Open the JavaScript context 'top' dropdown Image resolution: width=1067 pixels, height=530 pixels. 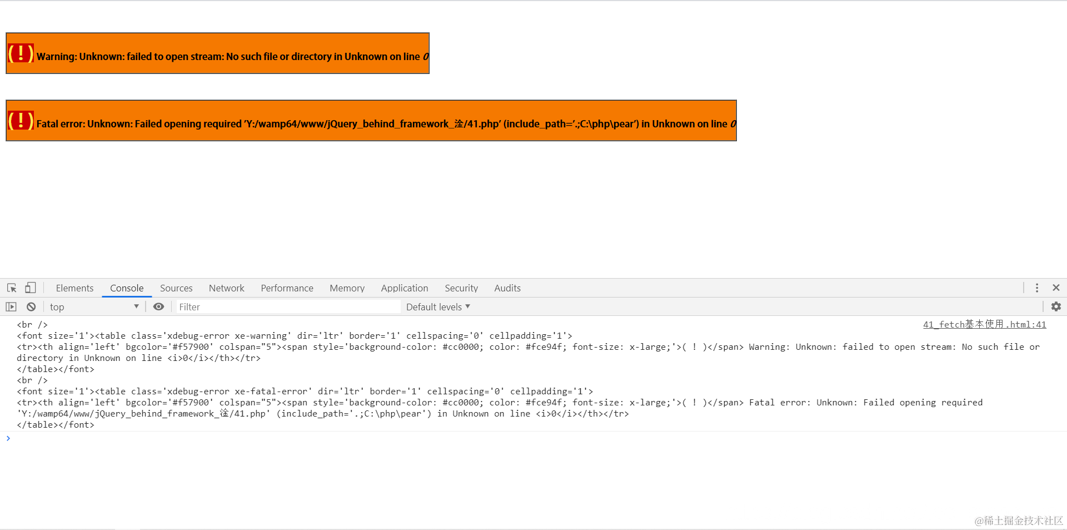(94, 307)
